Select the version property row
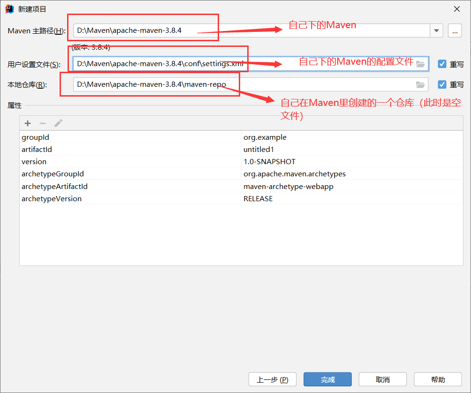This screenshot has height=393, width=471. 241,161
